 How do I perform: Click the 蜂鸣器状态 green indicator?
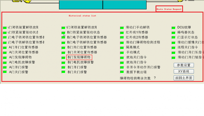point(173,33)
